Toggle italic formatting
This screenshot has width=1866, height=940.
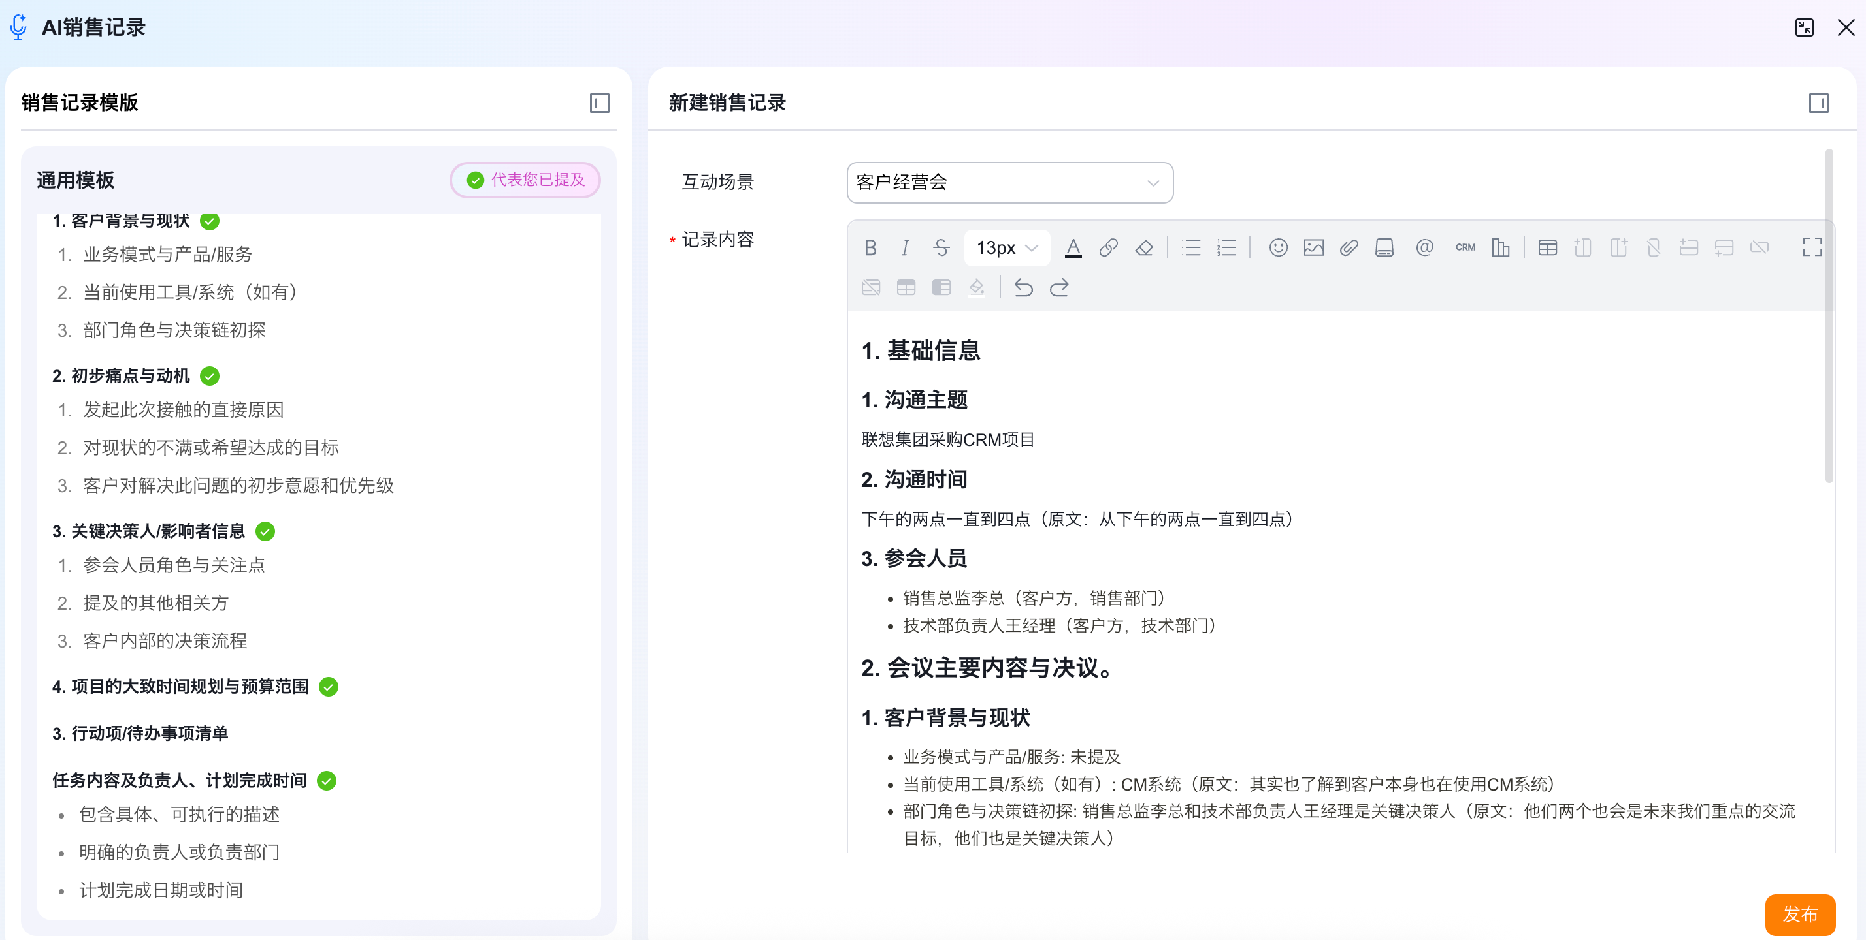905,247
